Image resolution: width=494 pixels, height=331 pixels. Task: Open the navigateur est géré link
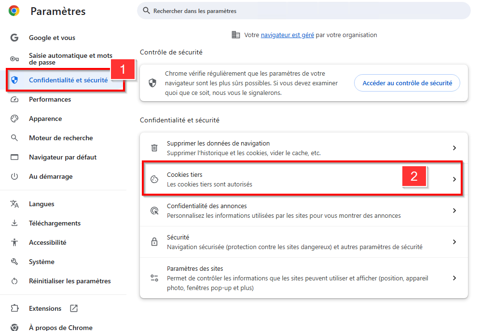click(x=288, y=35)
